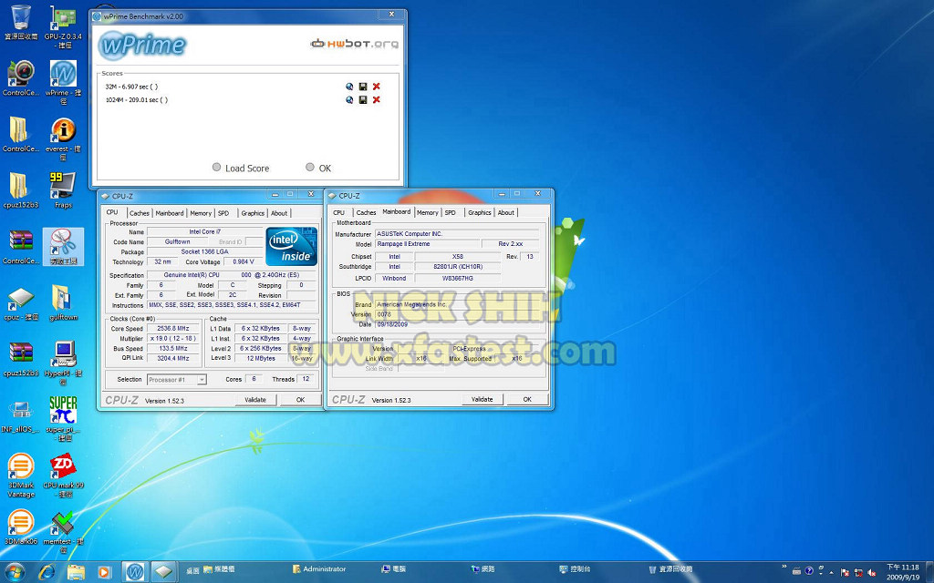The height and width of the screenshot is (583, 934).
Task: Select the OK radio option in wPrime
Action: click(310, 168)
